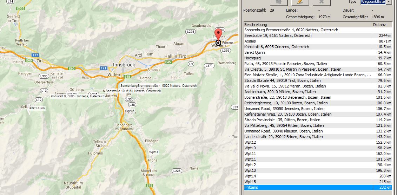This screenshot has width=397, height=195.
Task: Open the Typ dropdown arrow
Action: (x=389, y=2)
